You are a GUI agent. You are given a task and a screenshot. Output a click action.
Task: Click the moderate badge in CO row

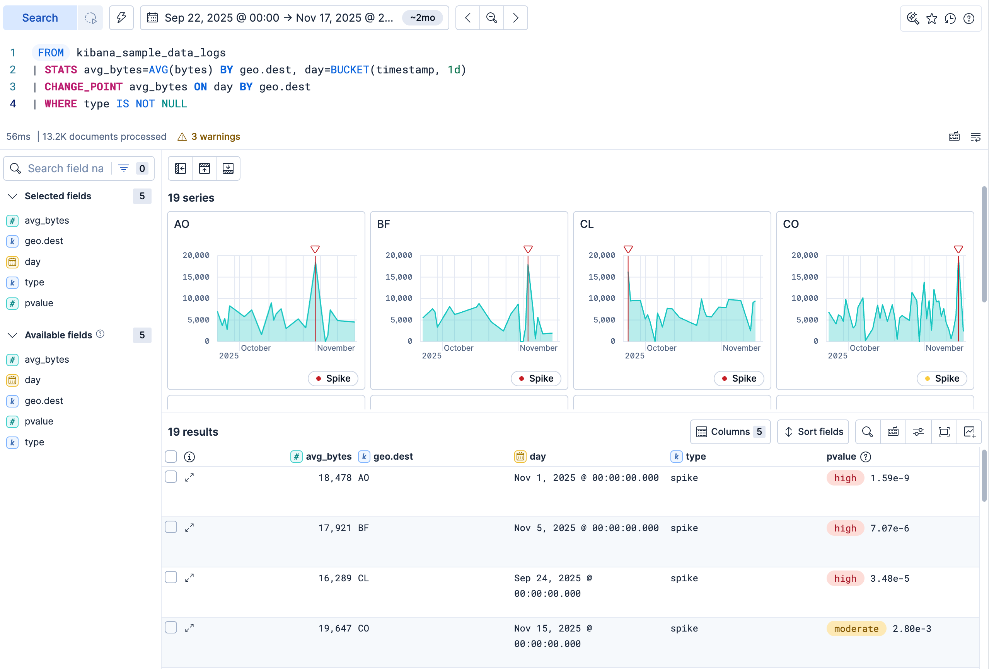[856, 628]
